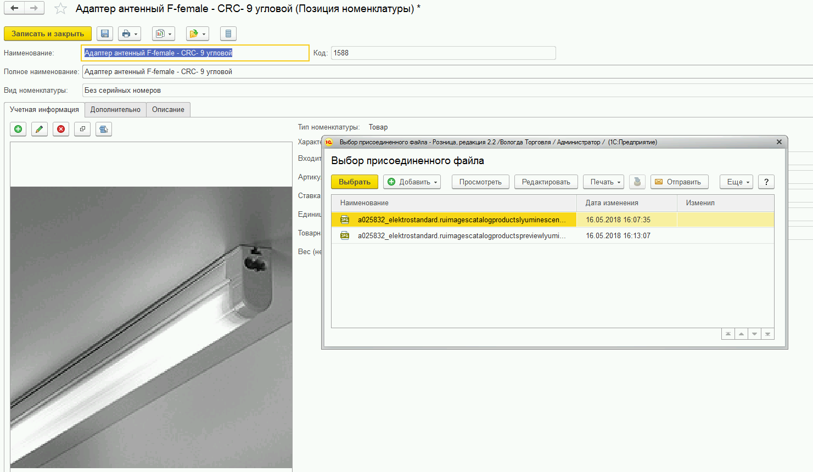This screenshot has width=813, height=472.
Task: Click the green plus add image icon
Action: (18, 129)
